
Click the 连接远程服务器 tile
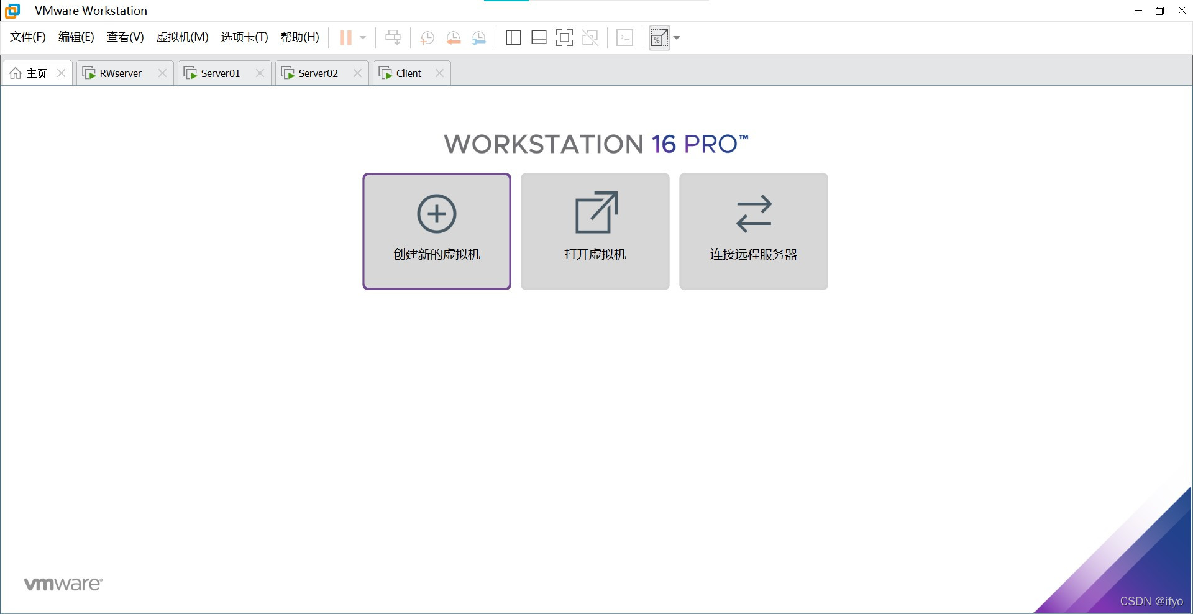coord(754,231)
